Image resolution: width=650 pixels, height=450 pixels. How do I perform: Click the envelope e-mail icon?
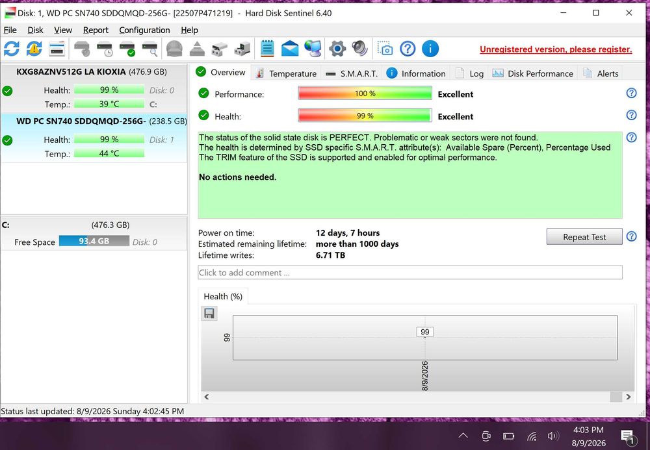tap(290, 49)
